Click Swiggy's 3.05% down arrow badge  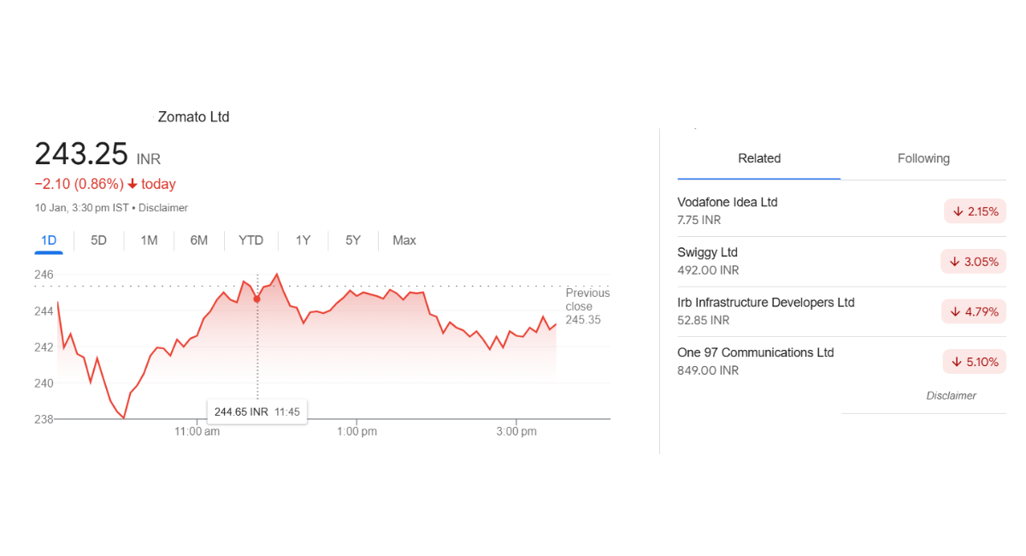973,262
